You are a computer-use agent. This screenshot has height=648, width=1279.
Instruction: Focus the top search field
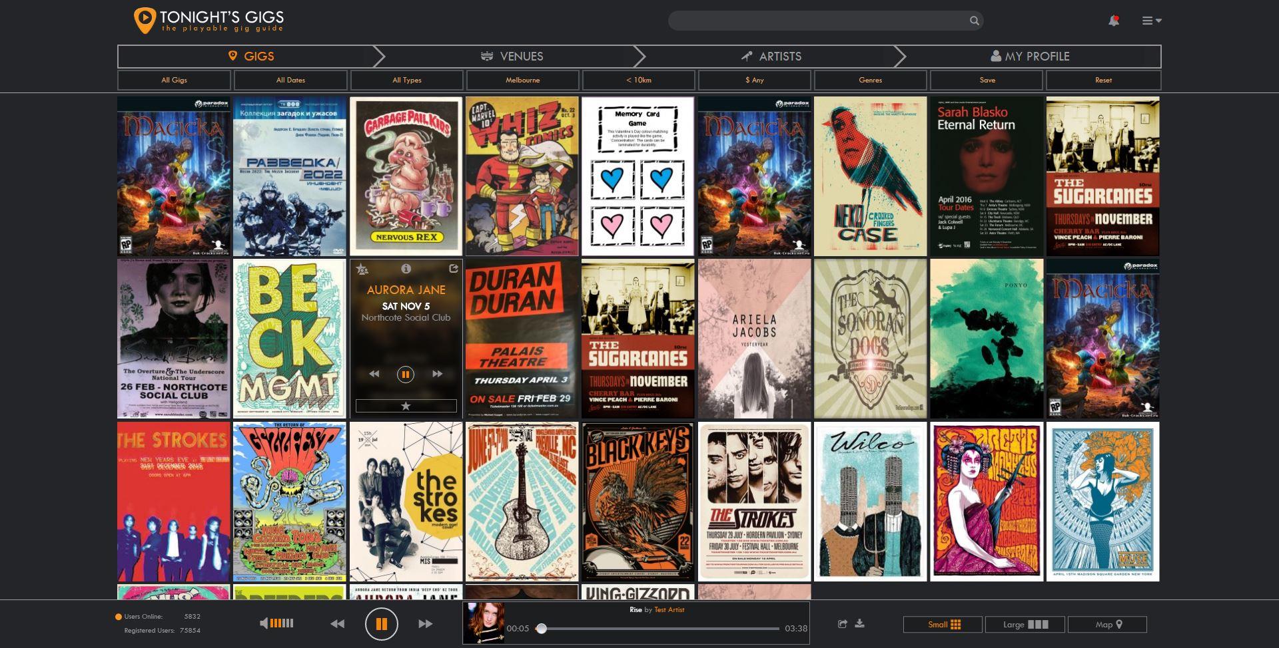[825, 21]
